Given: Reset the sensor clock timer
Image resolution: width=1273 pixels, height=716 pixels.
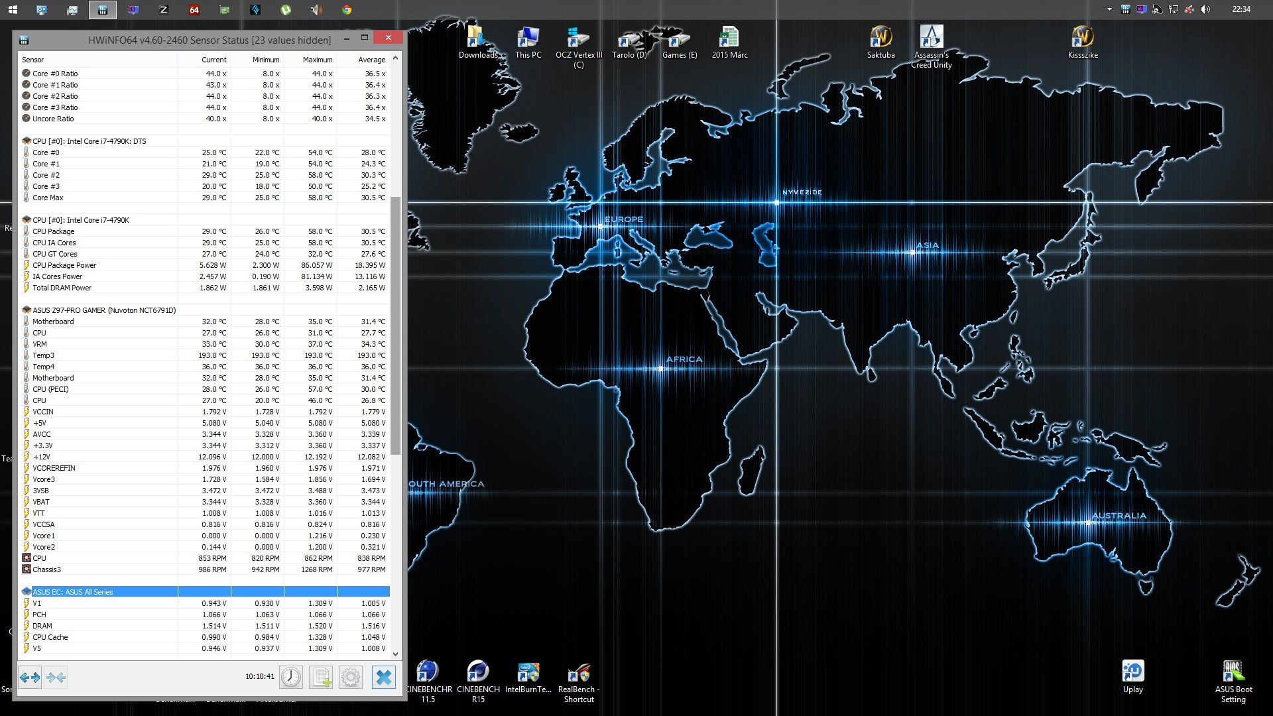Looking at the screenshot, I should click(290, 678).
